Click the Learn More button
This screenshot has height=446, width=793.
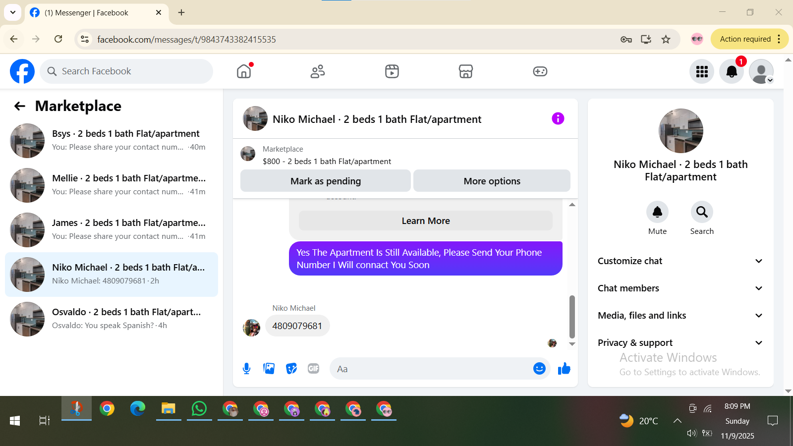426,221
